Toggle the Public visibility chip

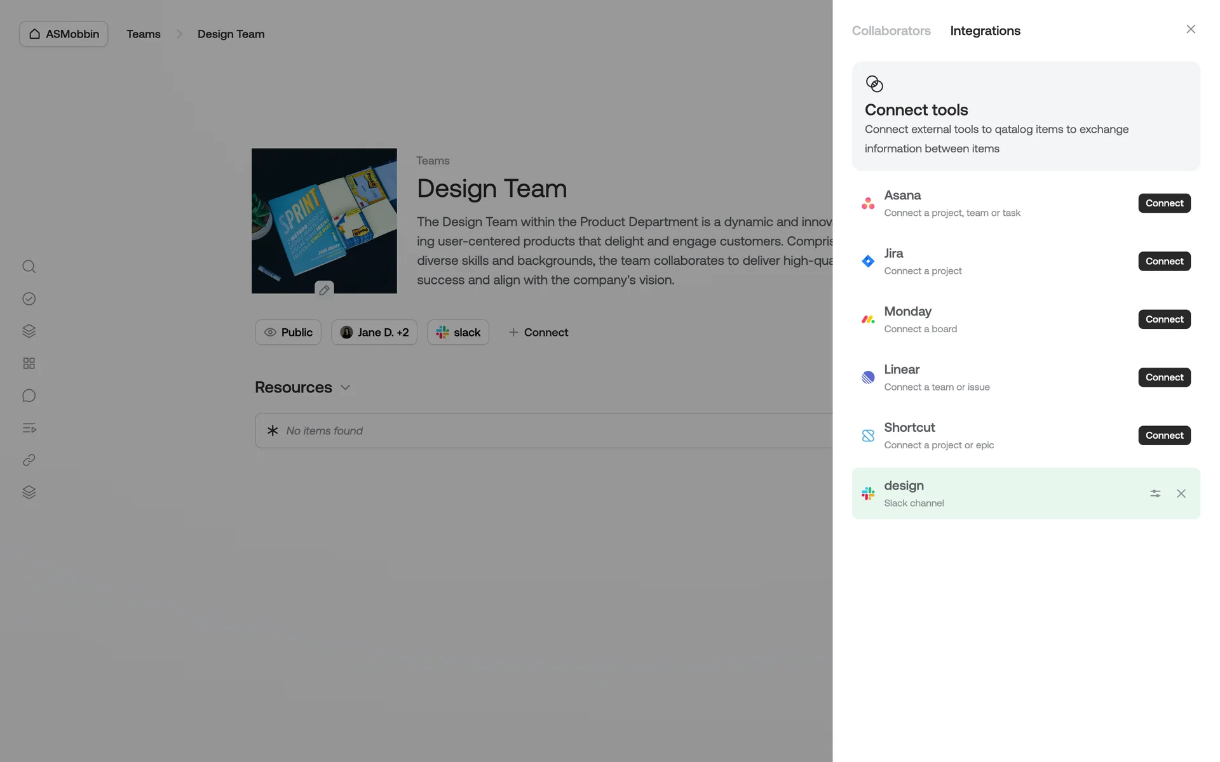pos(288,332)
